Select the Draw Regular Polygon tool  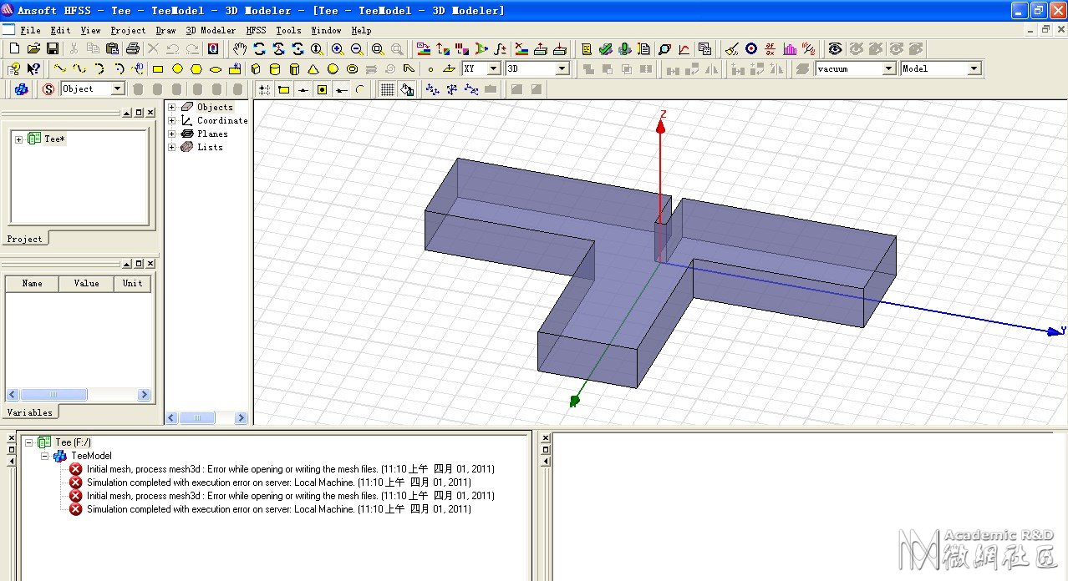coord(196,69)
